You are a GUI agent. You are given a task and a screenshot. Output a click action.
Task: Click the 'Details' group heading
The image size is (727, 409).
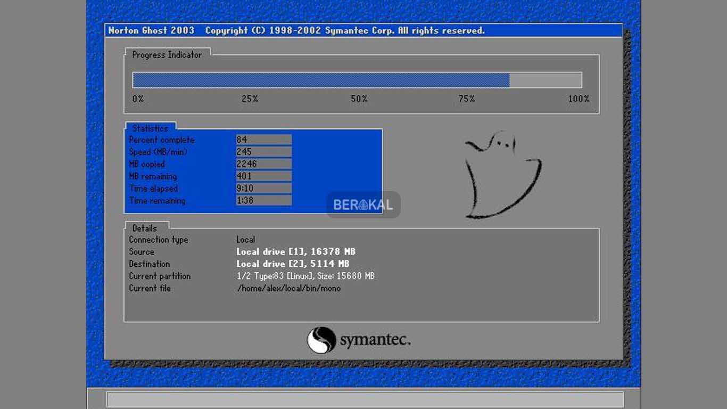[x=144, y=228]
